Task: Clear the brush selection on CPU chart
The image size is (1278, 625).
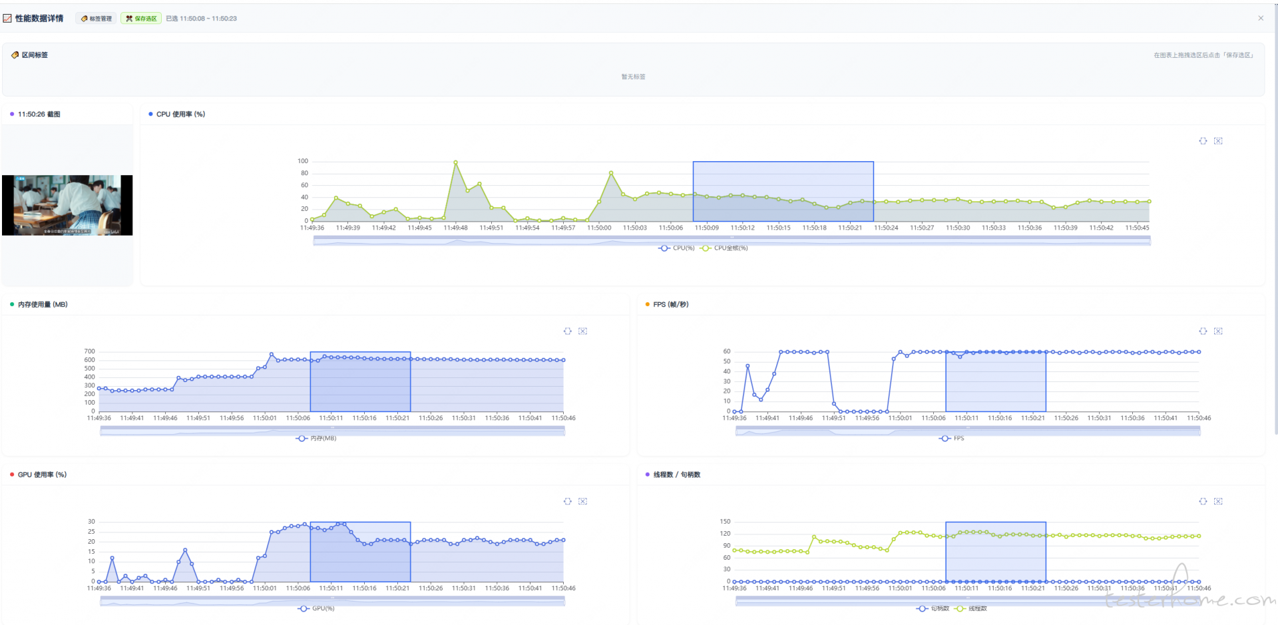Action: click(1218, 141)
